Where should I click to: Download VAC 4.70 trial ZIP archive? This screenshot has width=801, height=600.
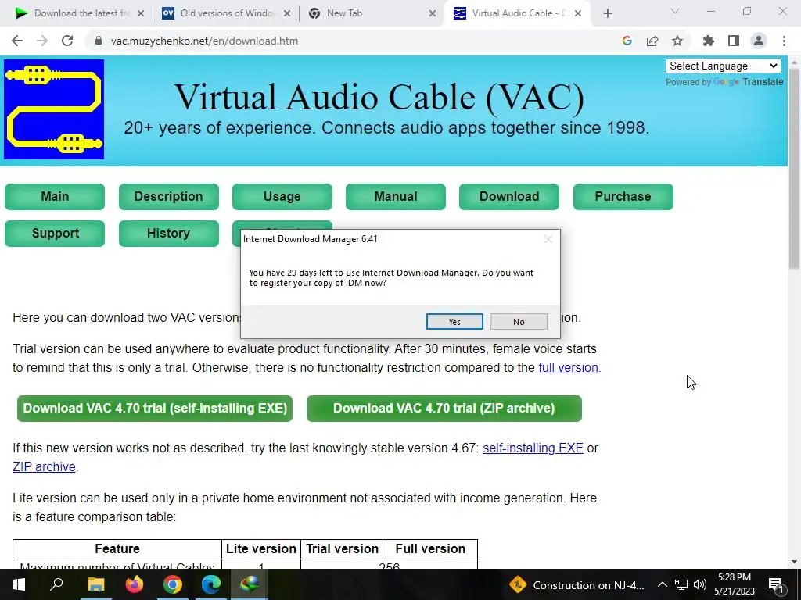click(444, 408)
